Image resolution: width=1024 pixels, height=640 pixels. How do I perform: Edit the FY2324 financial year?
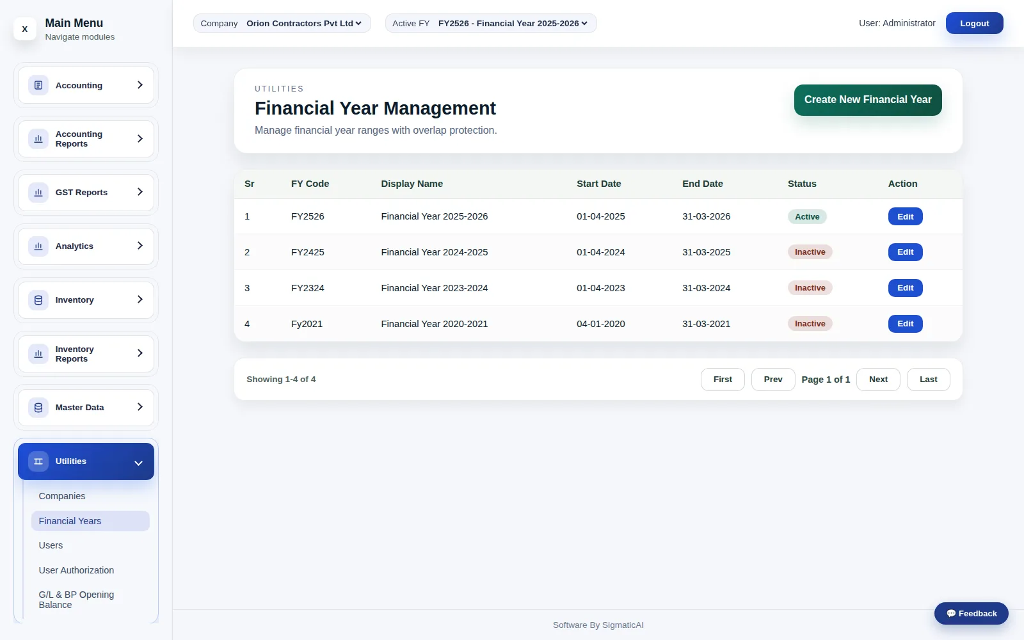[905, 288]
